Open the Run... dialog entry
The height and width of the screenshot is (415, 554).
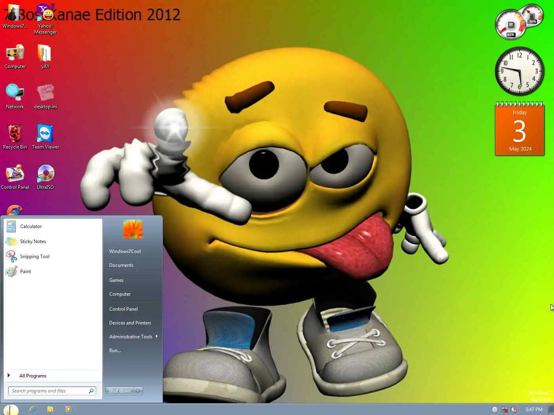[115, 351]
